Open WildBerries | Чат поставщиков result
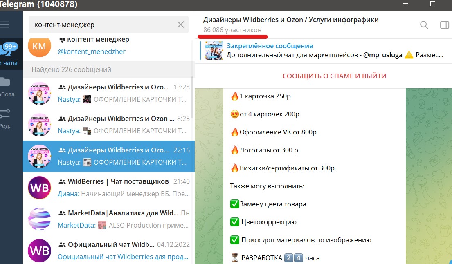 point(109,188)
